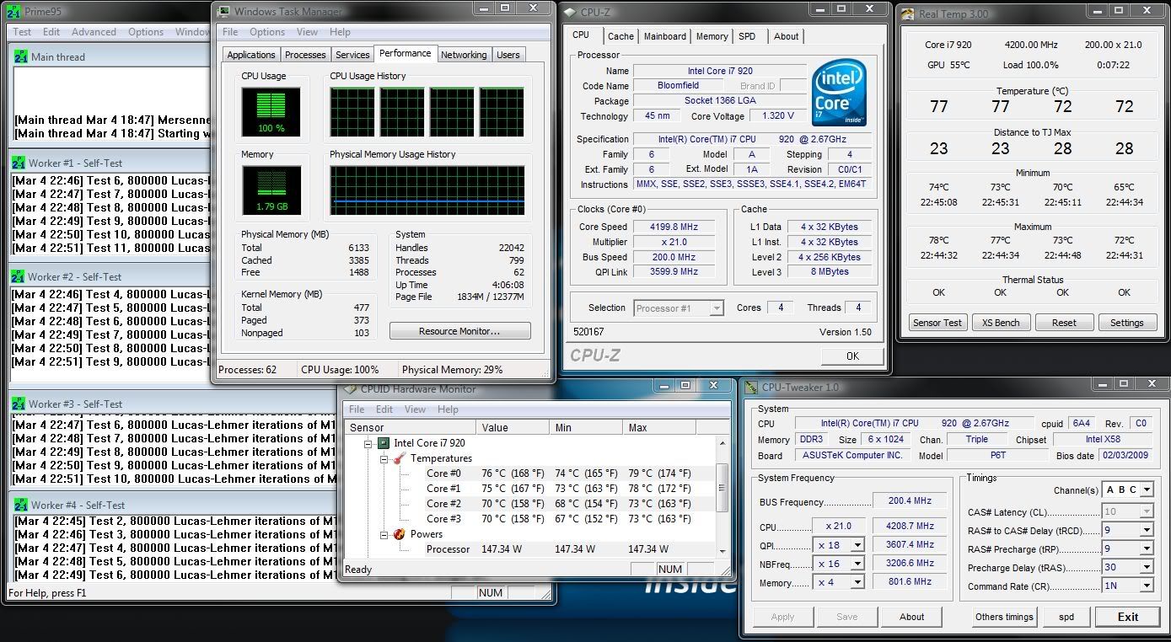Screen dimensions: 1171x642
Task: Click the CPU Usage 100% gauge
Action: (x=271, y=111)
